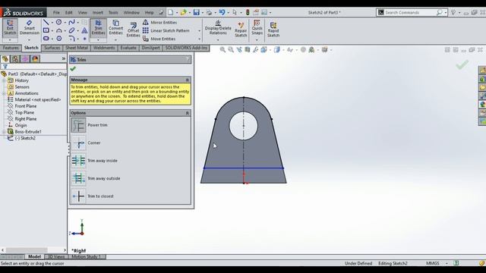The width and height of the screenshot is (486, 273).
Task: Click the Linear Sketch Pattern command
Action: 166,30
